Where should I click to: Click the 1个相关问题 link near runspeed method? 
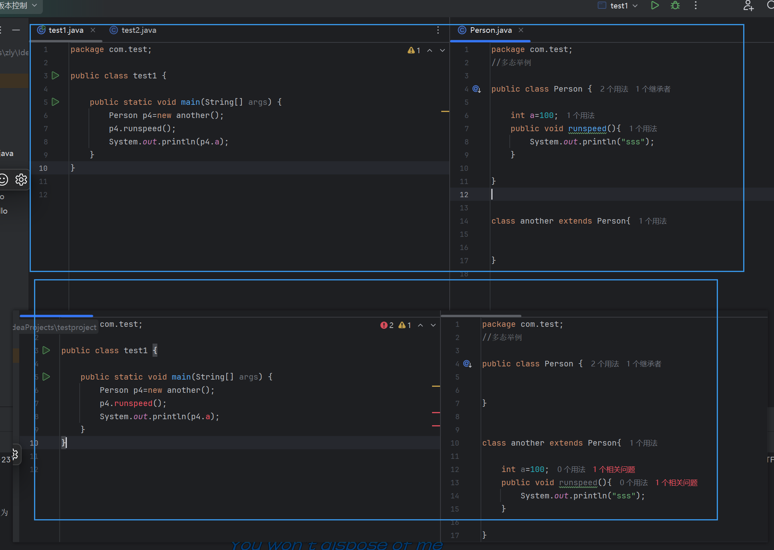click(x=675, y=482)
